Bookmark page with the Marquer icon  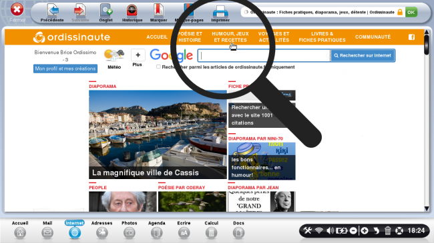pyautogui.click(x=158, y=11)
